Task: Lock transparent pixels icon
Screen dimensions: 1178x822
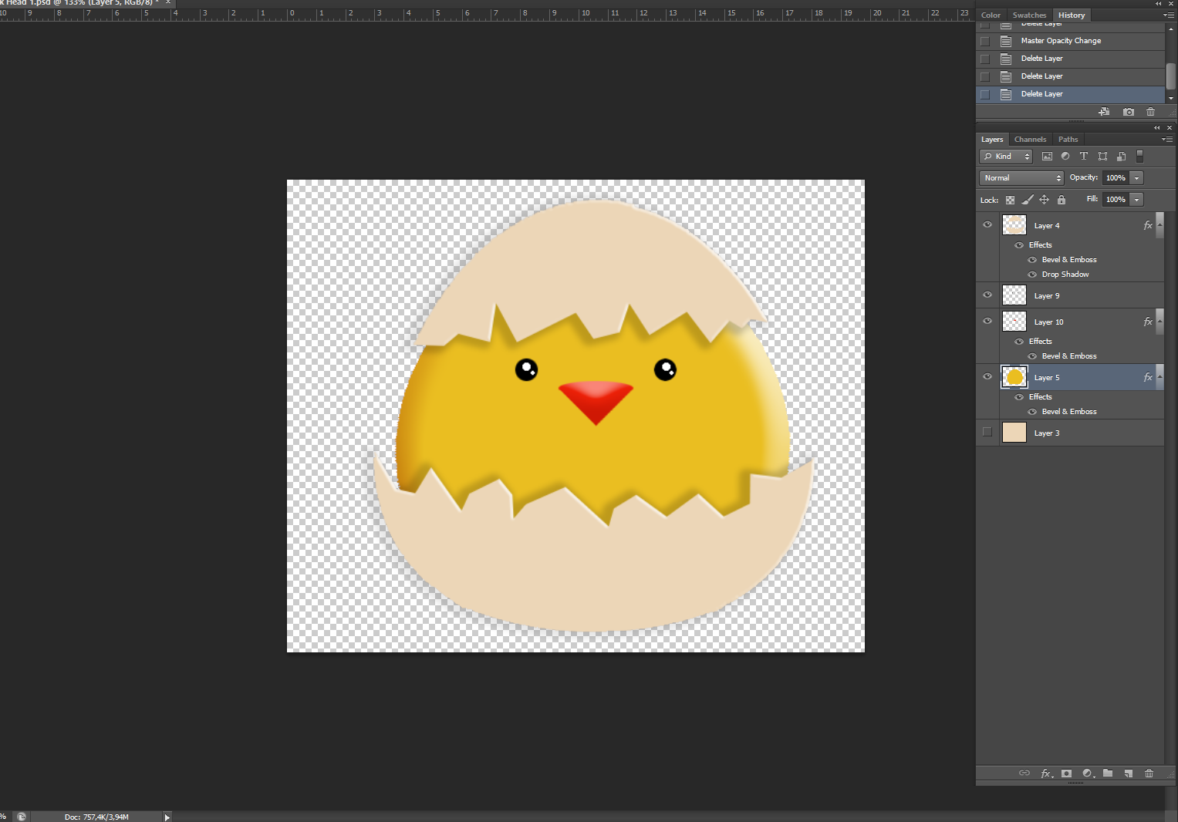Action: (1010, 200)
